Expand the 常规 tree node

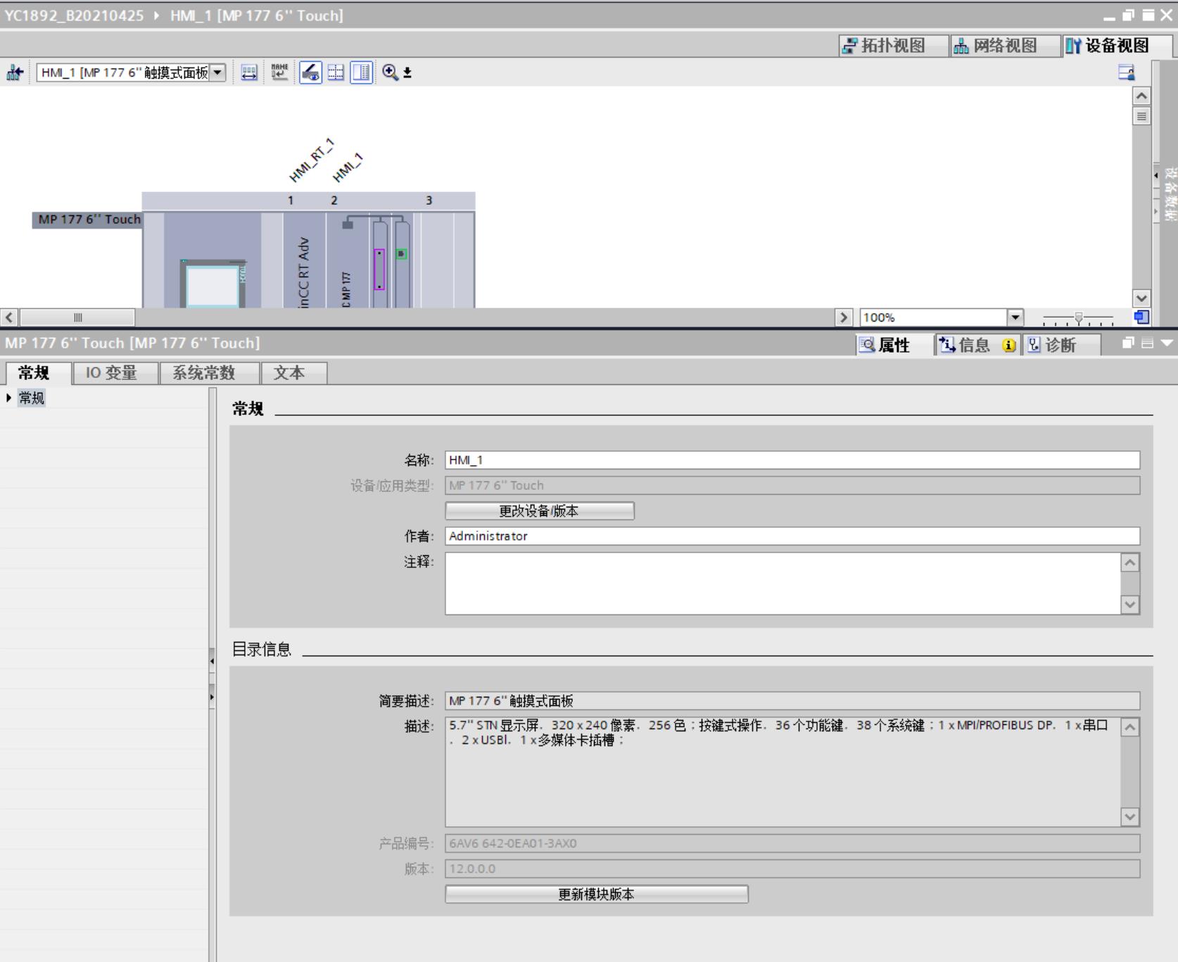tap(8, 398)
